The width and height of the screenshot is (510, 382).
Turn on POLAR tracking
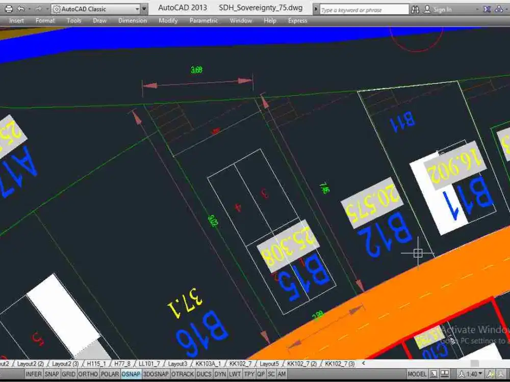coord(110,374)
